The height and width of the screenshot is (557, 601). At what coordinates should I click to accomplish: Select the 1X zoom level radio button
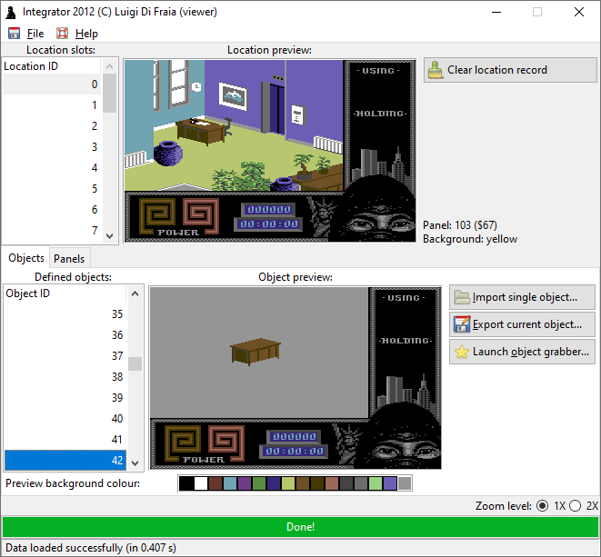click(543, 505)
